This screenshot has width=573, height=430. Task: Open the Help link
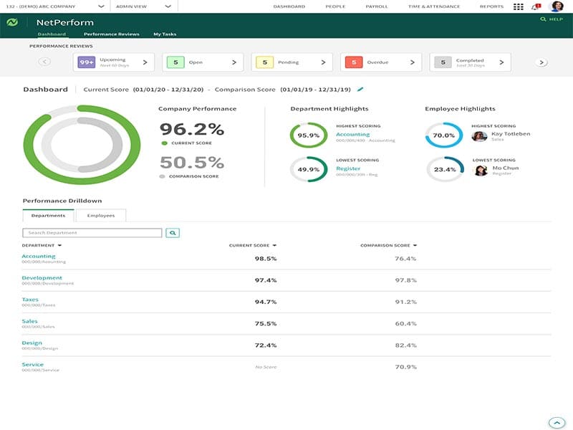552,19
